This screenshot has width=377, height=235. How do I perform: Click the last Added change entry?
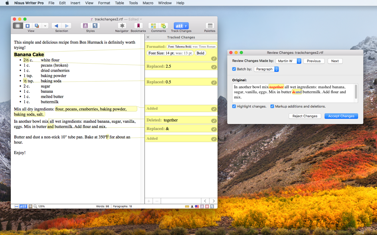(181, 139)
